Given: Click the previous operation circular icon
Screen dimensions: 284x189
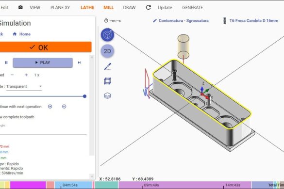Looking at the screenshot, I should pyautogui.click(x=50, y=107).
